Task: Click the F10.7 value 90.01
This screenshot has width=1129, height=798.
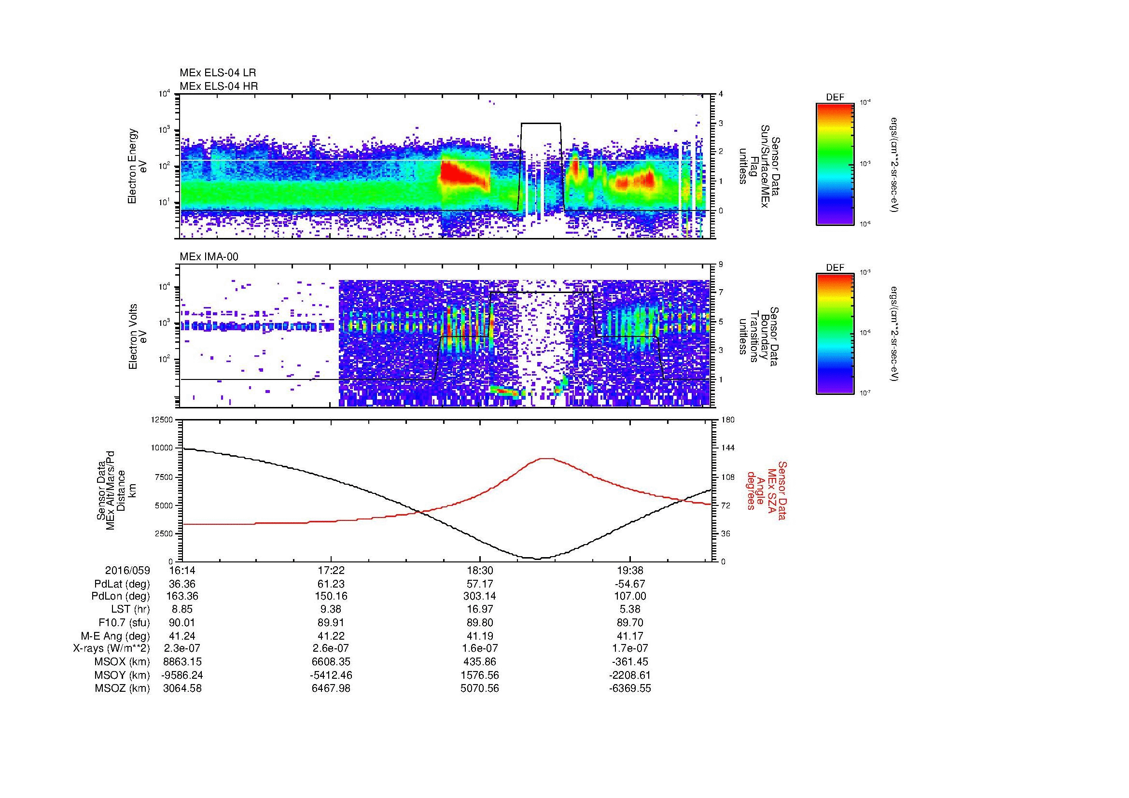Action: tap(182, 622)
